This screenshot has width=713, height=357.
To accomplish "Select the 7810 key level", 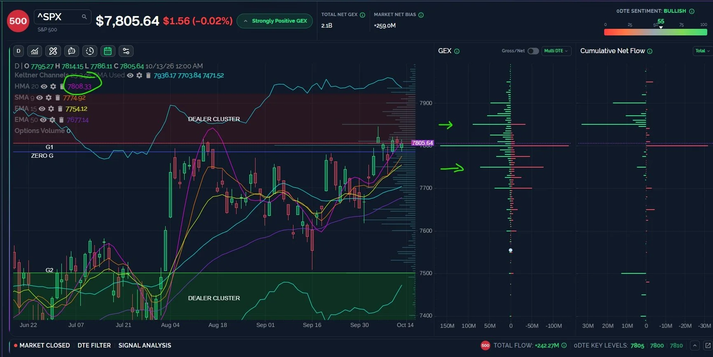I will click(x=676, y=345).
